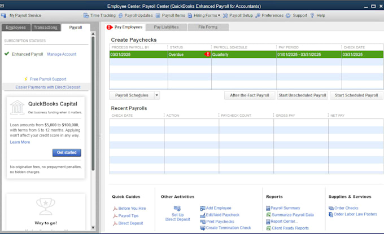
Task: Click the Add Employee icon
Action: point(202,208)
